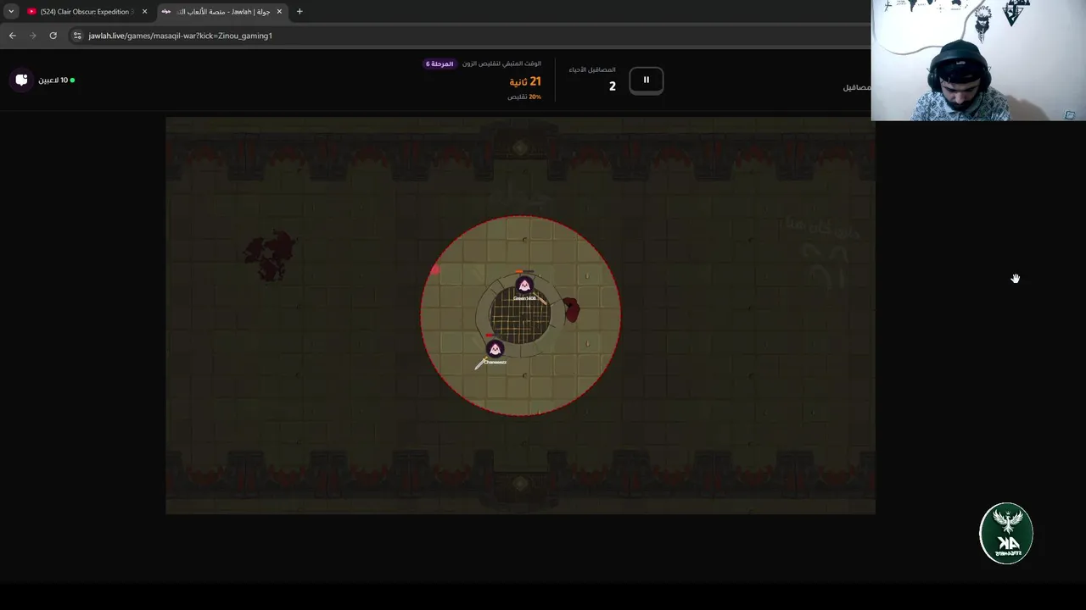Click the central grate in the arena
Viewport: 1086px width, 610px height.
(520, 314)
